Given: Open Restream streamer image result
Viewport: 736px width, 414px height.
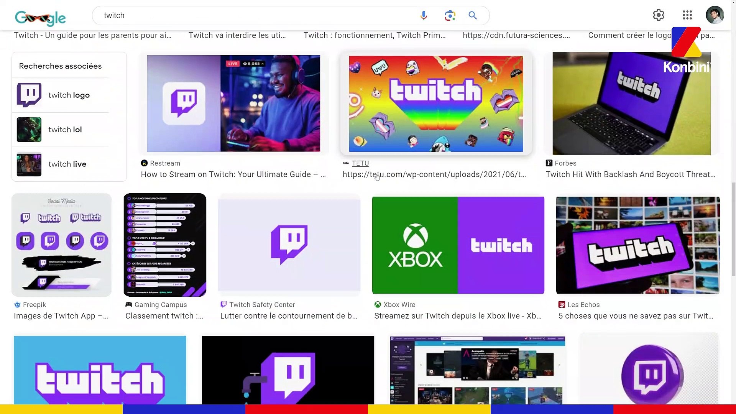Looking at the screenshot, I should point(233,103).
